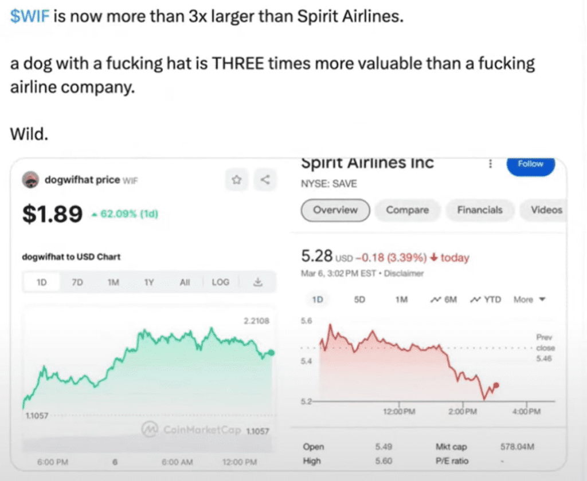Screen dimensions: 587x481
Task: Click the $WIF cashtag link
Action: [31, 16]
